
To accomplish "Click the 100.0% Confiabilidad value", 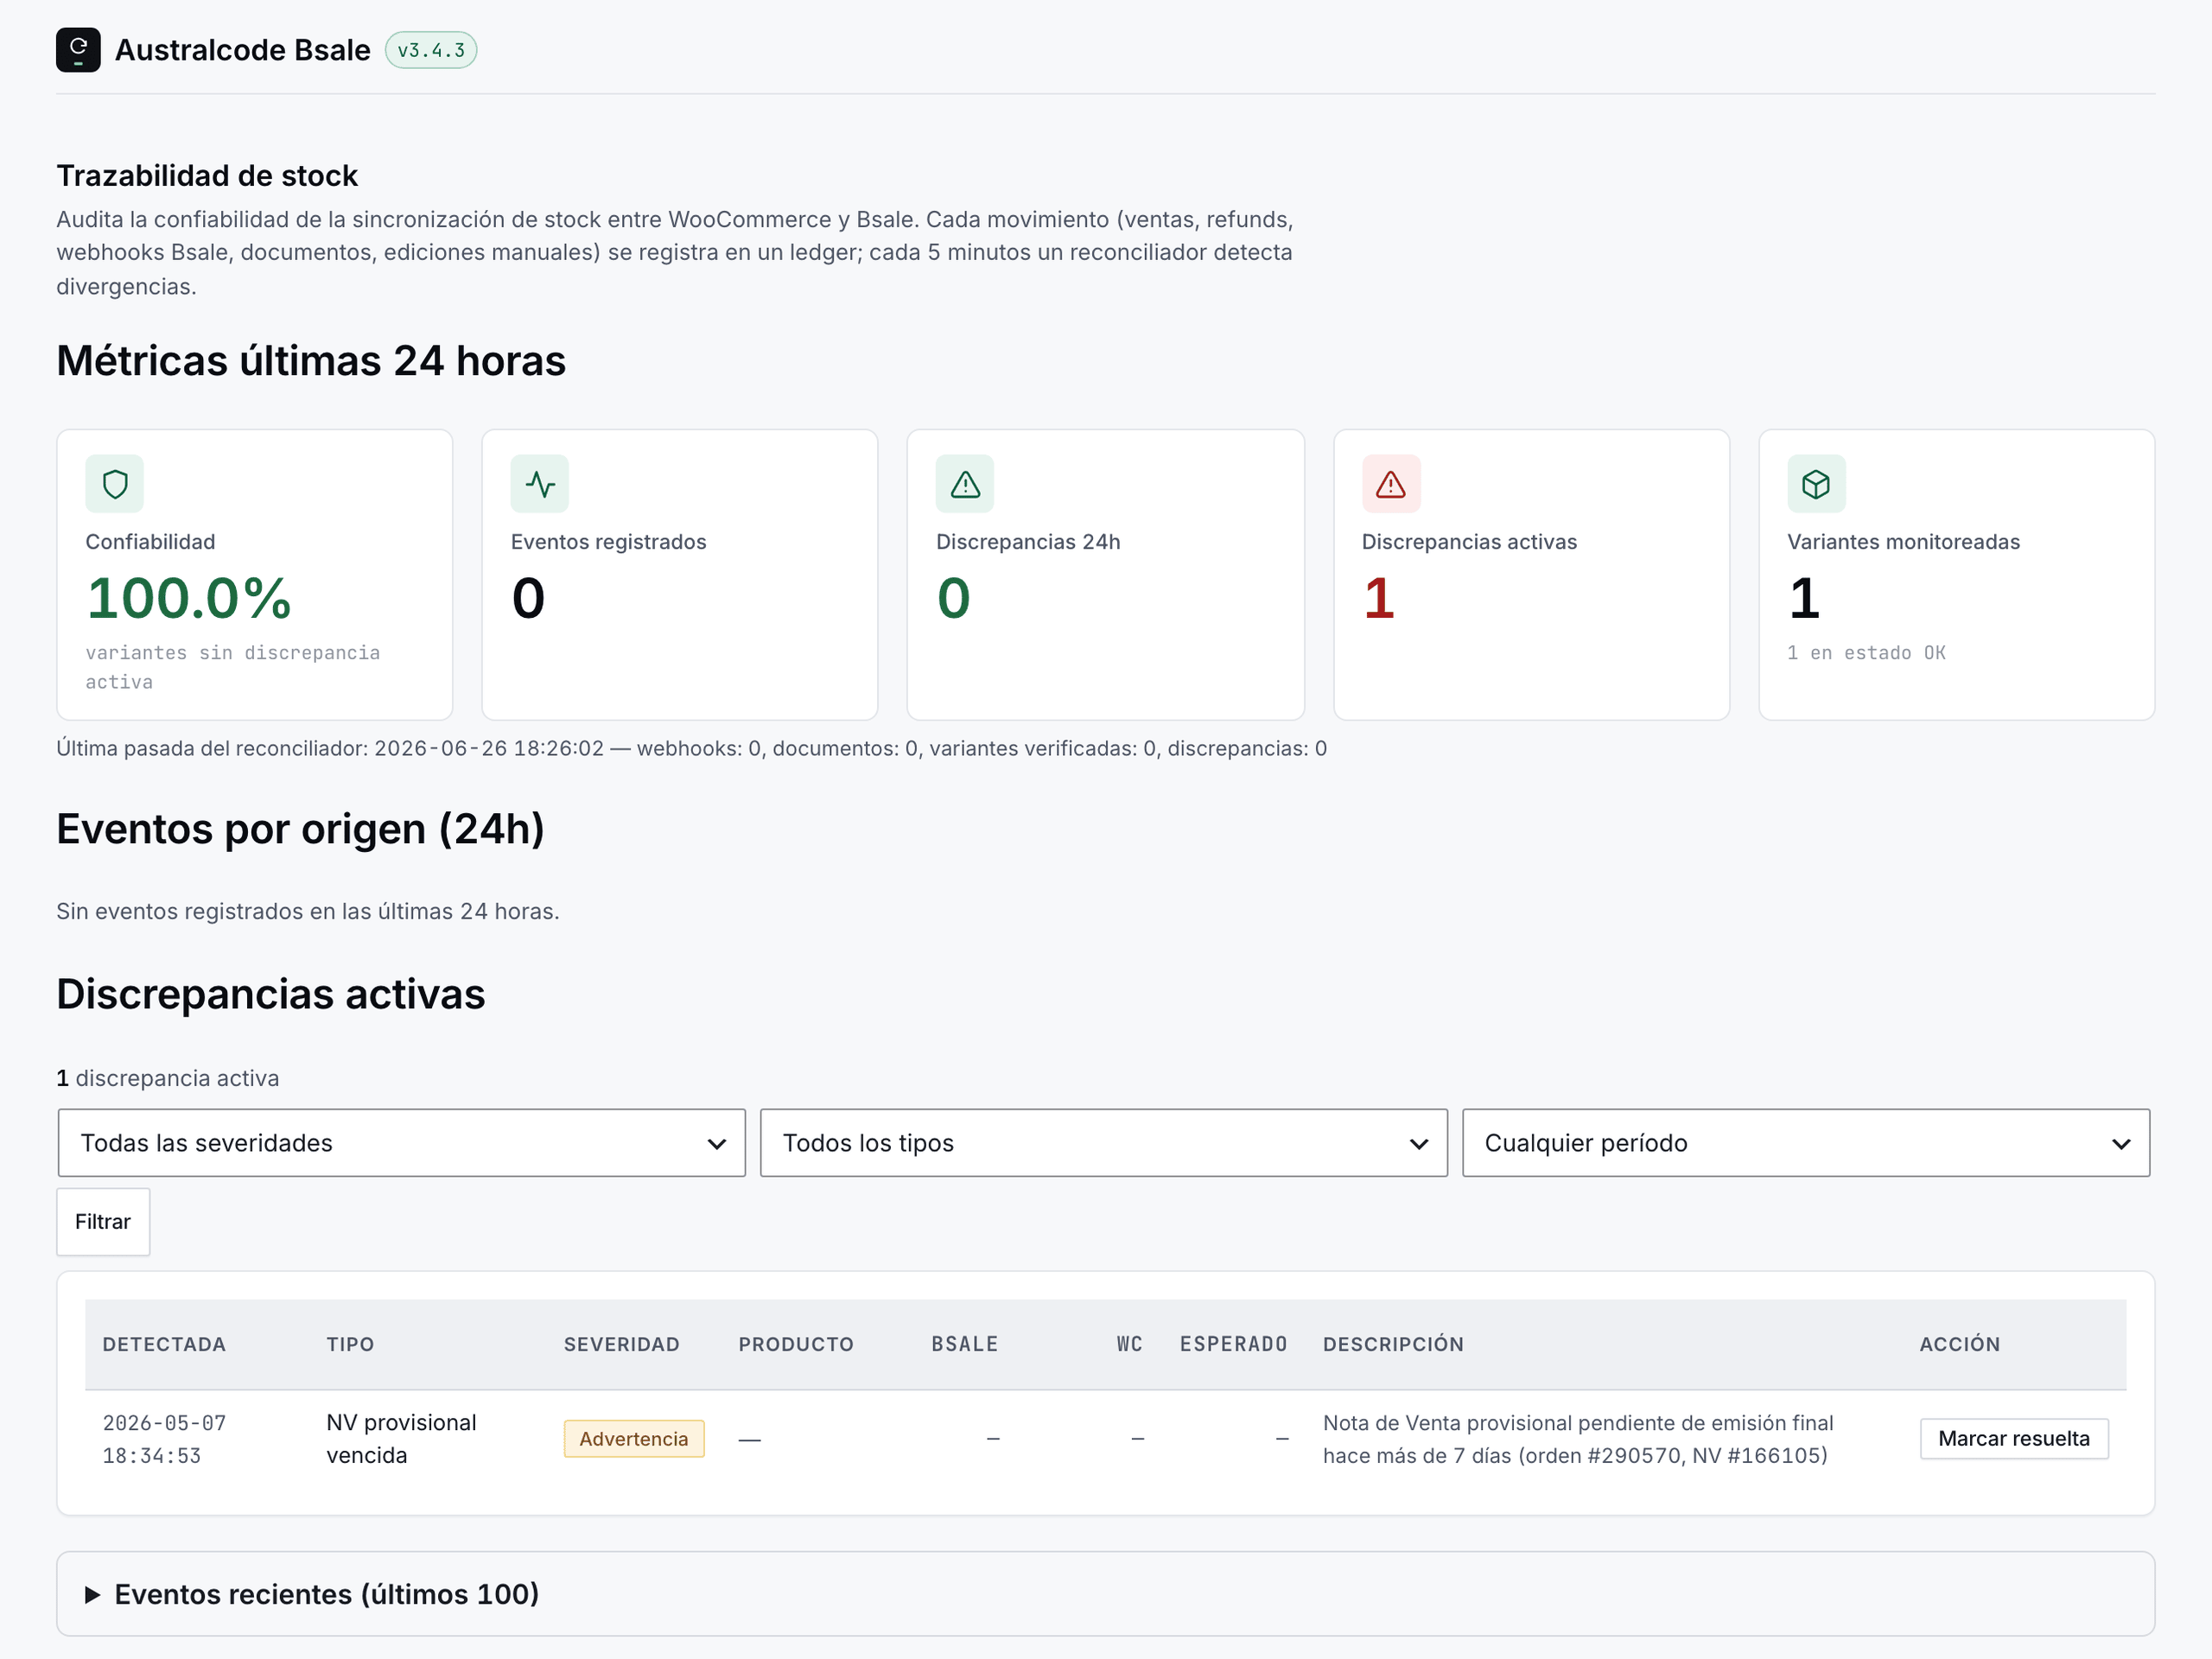I will click(189, 598).
